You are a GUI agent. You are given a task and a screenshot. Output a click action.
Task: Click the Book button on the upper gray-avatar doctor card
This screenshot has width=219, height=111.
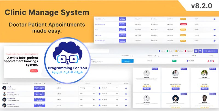pos(146,89)
